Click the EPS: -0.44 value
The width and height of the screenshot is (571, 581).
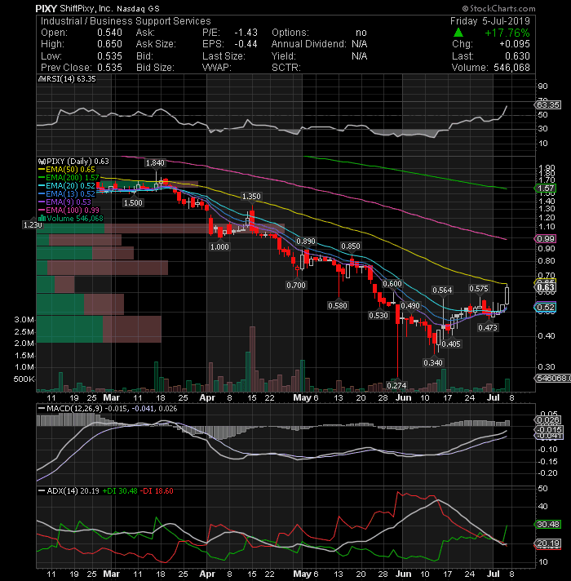(x=229, y=44)
